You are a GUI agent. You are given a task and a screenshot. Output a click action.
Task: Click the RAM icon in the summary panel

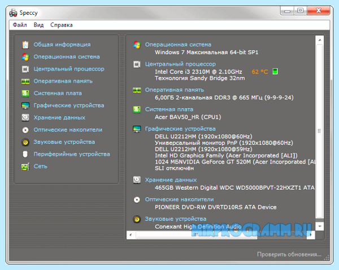click(137, 90)
